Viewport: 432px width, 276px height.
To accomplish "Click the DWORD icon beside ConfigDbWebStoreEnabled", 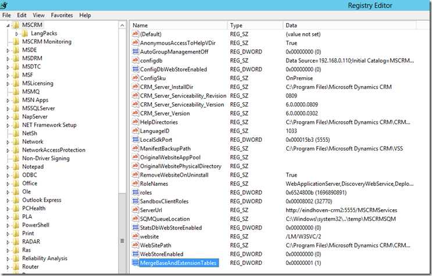I will (x=135, y=69).
